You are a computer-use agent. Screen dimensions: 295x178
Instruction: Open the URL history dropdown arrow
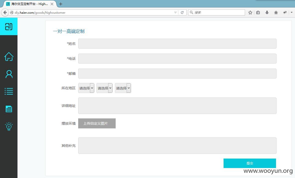(175, 12)
